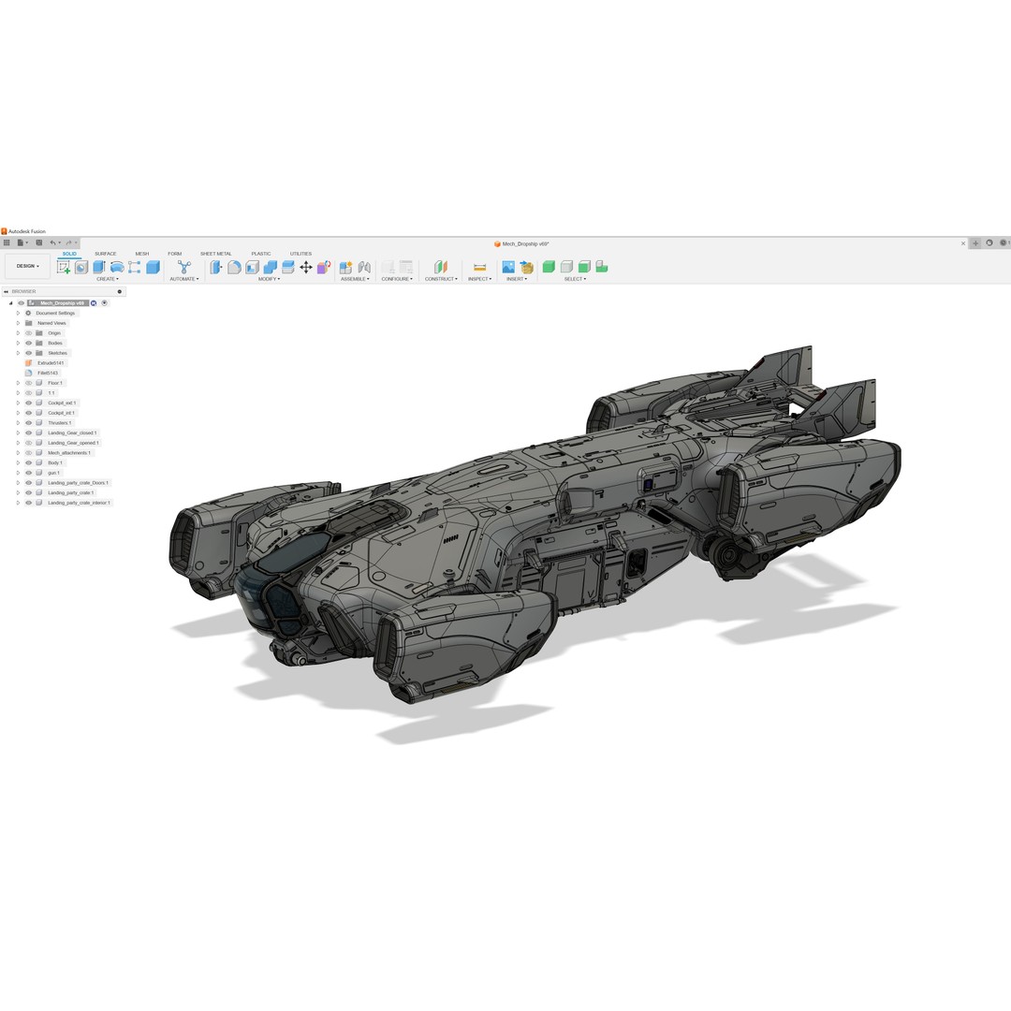Switch to the SHEET METAL tab
The image size is (1011, 1011).
pyautogui.click(x=216, y=254)
